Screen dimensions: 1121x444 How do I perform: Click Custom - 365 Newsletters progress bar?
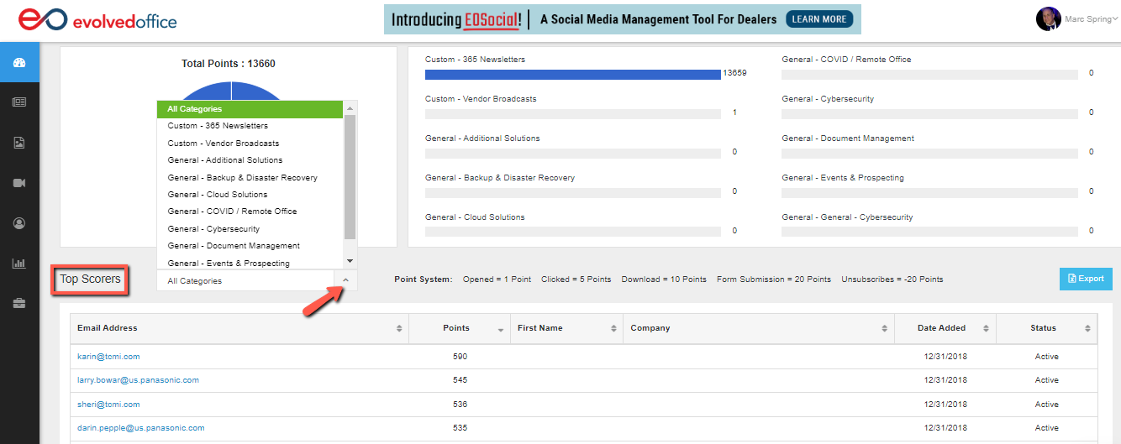pos(573,75)
